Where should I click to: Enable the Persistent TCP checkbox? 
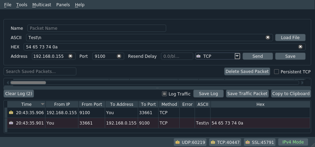tap(276, 72)
